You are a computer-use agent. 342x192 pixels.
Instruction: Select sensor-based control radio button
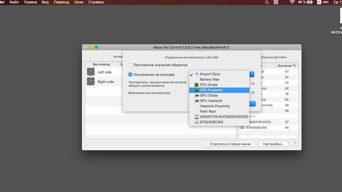click(x=130, y=75)
